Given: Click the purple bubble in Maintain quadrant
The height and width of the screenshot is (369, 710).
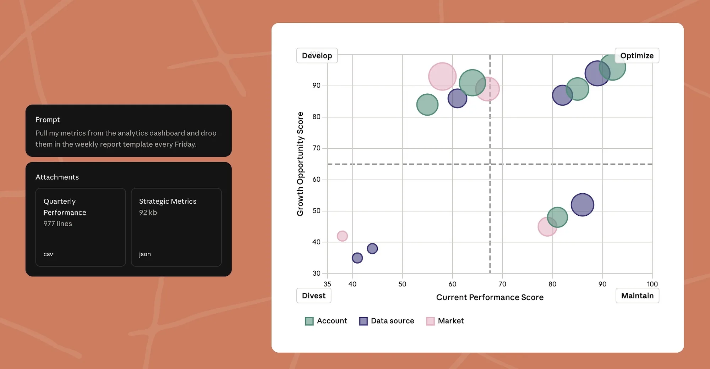Looking at the screenshot, I should click(x=582, y=205).
